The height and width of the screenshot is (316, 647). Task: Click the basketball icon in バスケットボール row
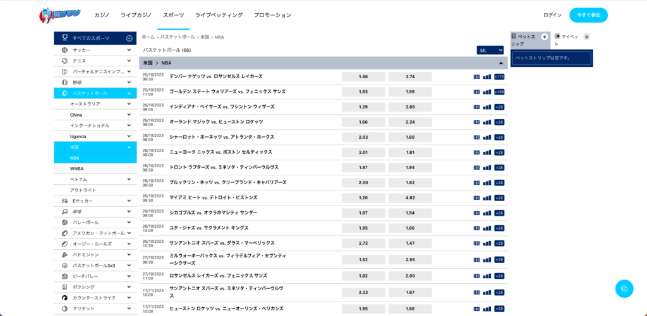(65, 93)
